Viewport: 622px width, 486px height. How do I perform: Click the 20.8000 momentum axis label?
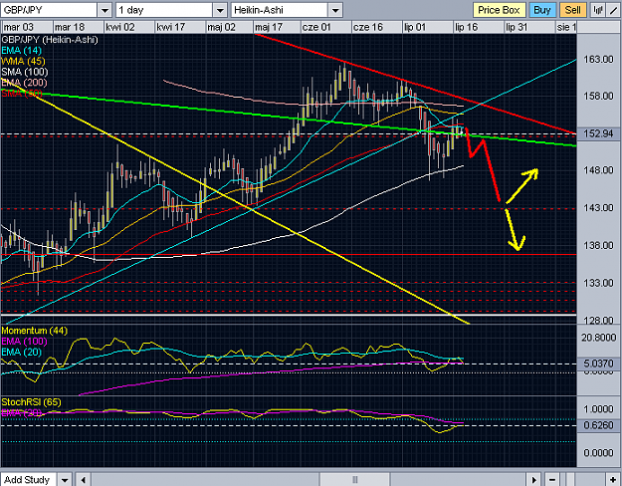(x=598, y=338)
